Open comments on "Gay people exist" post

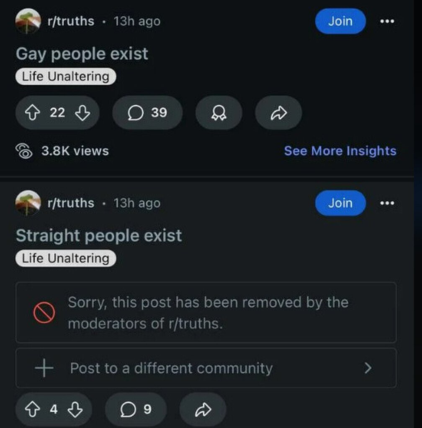147,112
